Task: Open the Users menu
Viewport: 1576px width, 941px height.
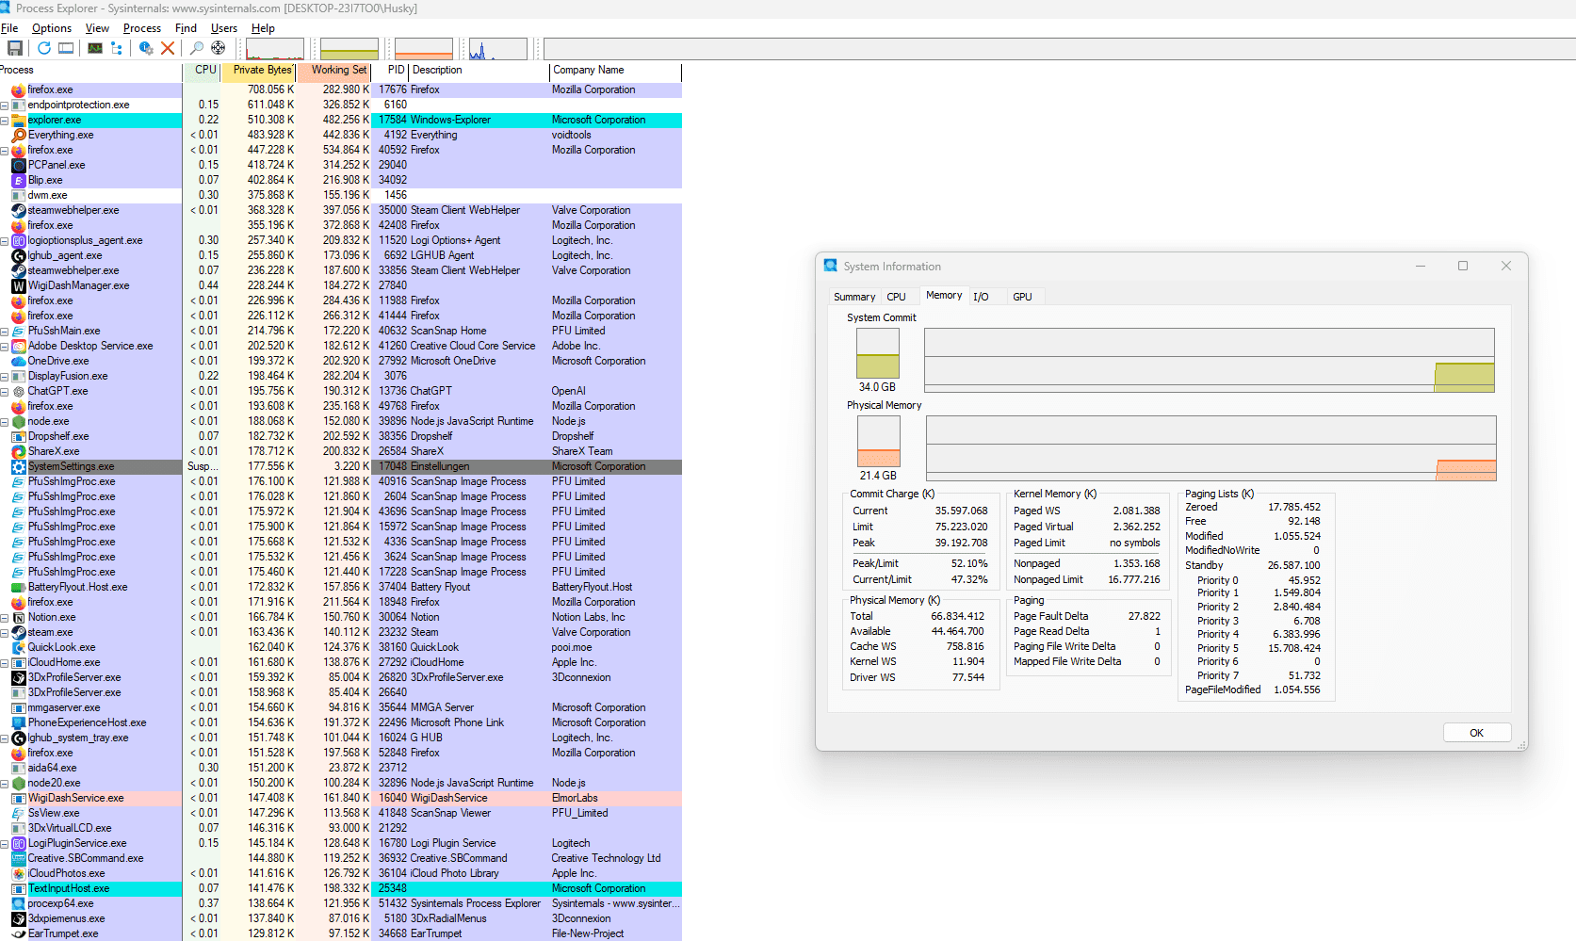Action: click(224, 28)
